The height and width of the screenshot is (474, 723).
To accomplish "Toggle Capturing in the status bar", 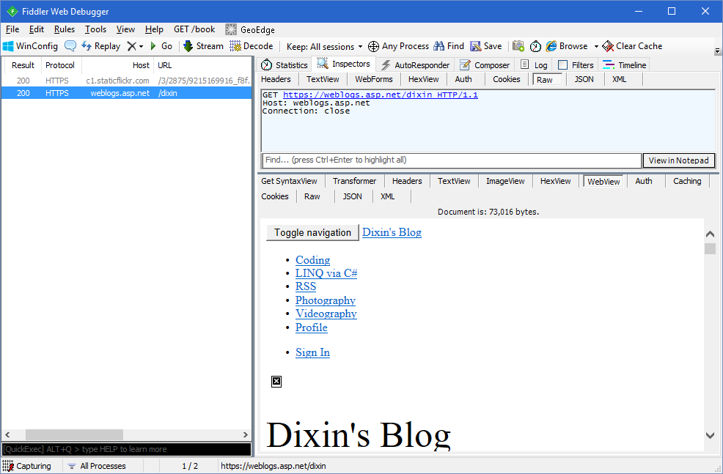I will pyautogui.click(x=26, y=466).
